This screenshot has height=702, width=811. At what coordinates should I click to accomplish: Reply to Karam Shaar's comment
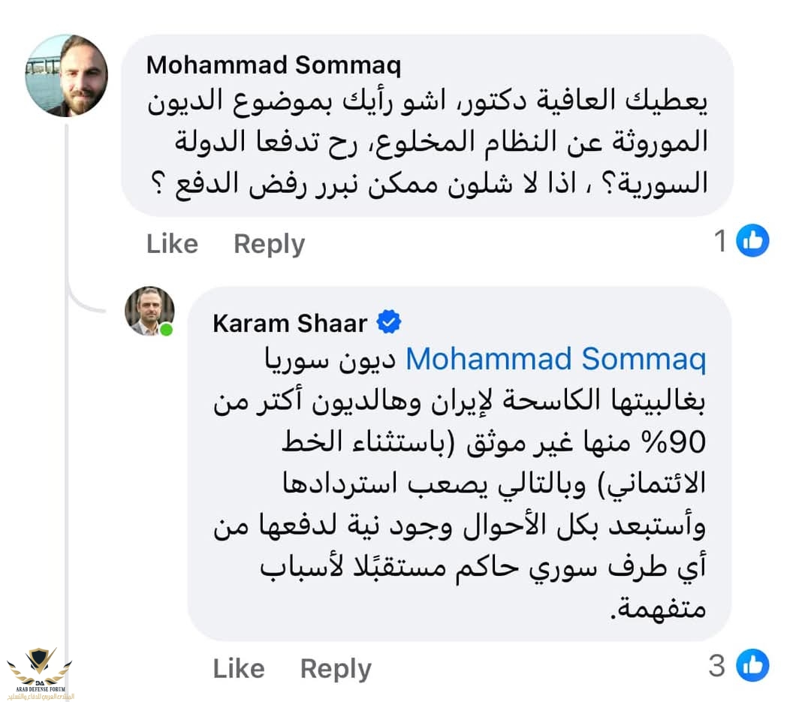(336, 668)
